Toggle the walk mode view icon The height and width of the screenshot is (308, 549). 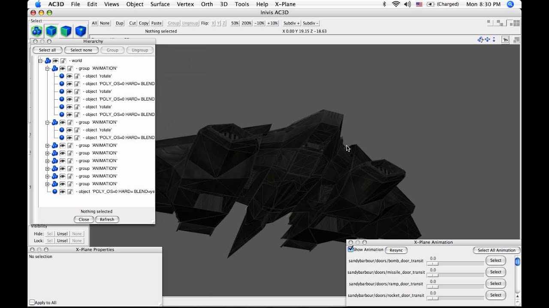505,40
